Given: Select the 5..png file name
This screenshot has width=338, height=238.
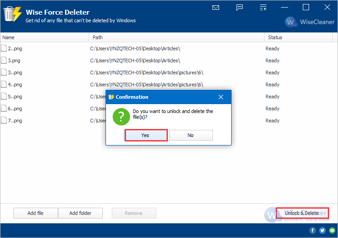Looking at the screenshot, I should click(15, 97).
